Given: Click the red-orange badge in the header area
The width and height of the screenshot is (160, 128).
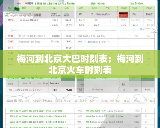Looking at the screenshot, I should 123,15.
